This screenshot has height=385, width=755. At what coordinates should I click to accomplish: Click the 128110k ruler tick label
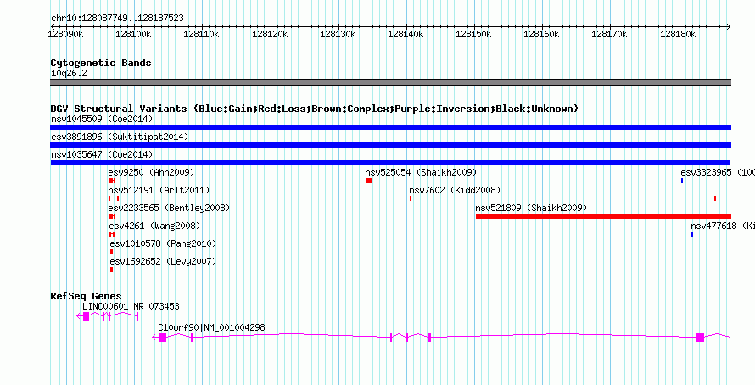point(201,34)
